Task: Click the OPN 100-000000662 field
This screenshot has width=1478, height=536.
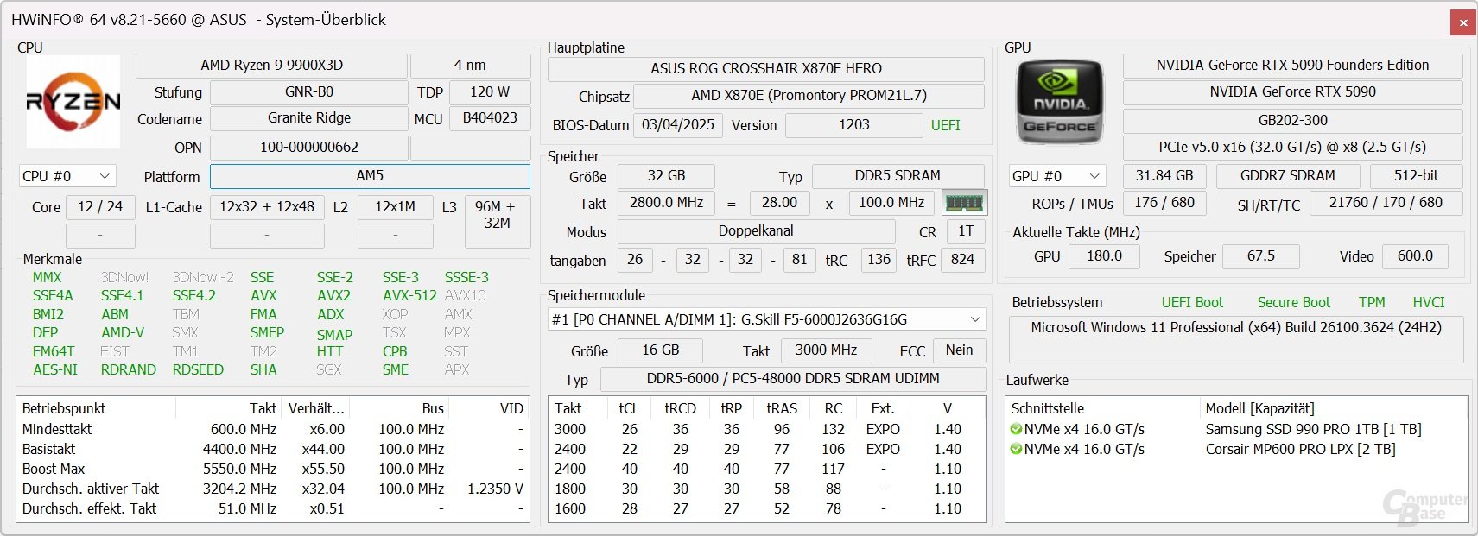Action: (309, 148)
